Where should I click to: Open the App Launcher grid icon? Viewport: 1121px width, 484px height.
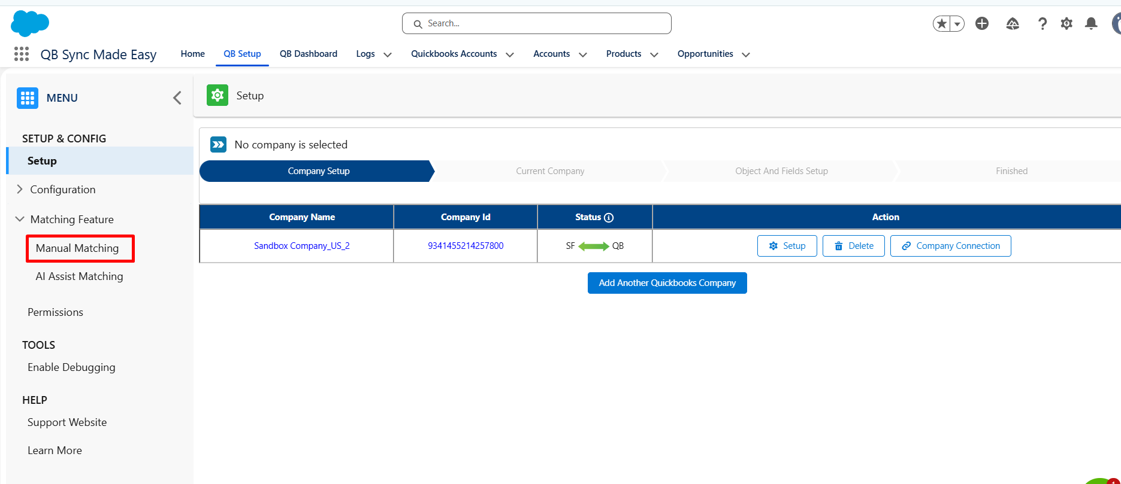(x=22, y=54)
